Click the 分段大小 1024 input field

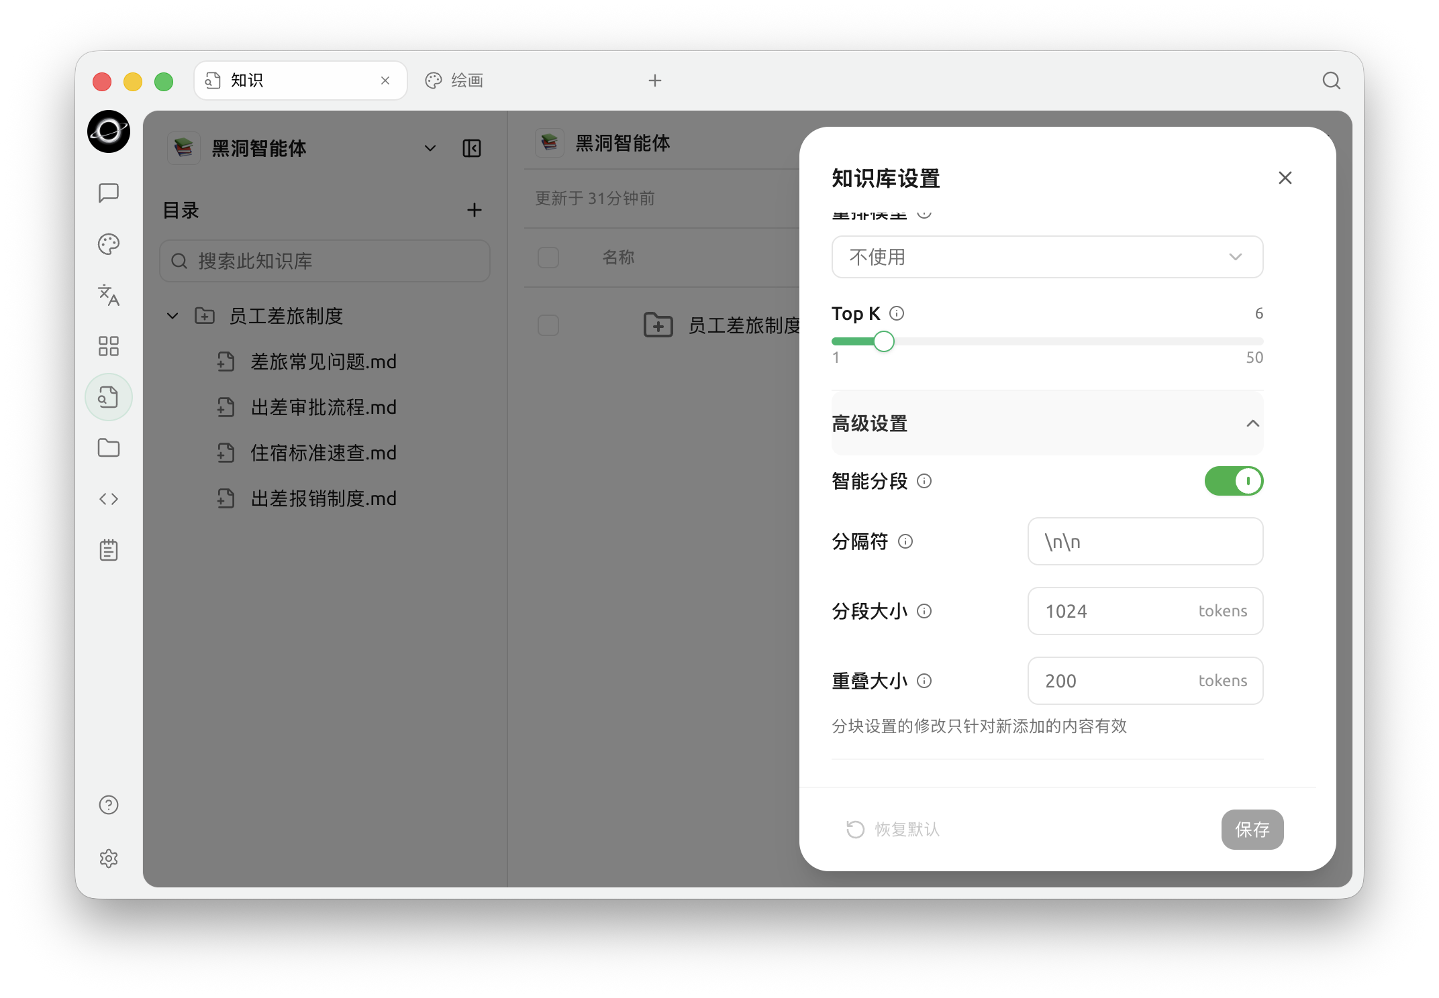pos(1145,611)
